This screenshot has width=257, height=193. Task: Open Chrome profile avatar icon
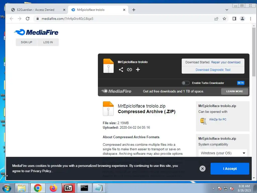click(x=242, y=19)
